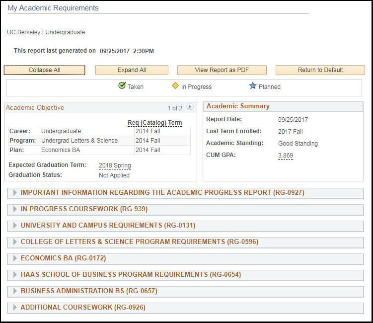The height and width of the screenshot is (323, 373).
Task: Click the 2017 Fall last term enrolled value
Action: point(291,132)
